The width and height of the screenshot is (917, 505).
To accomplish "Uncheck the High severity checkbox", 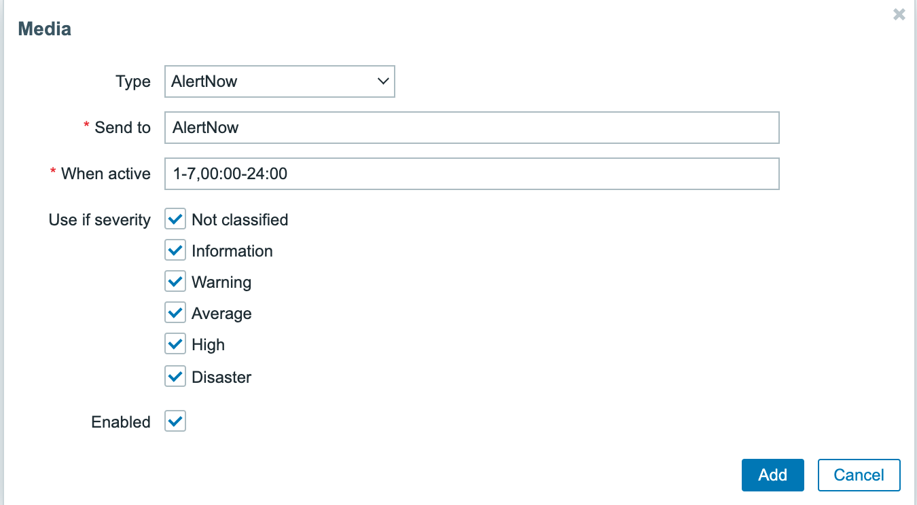I will point(175,345).
